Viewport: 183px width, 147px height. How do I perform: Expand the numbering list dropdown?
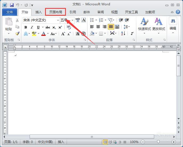pyautogui.click(x=105, y=20)
